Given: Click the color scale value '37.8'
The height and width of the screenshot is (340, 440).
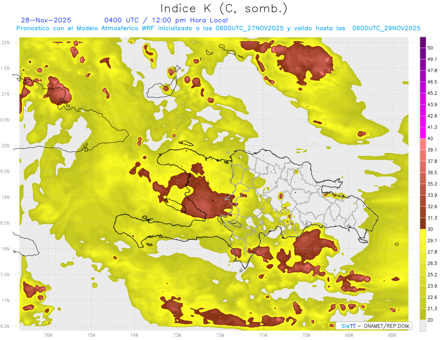Looking at the screenshot, I should coord(432,161).
